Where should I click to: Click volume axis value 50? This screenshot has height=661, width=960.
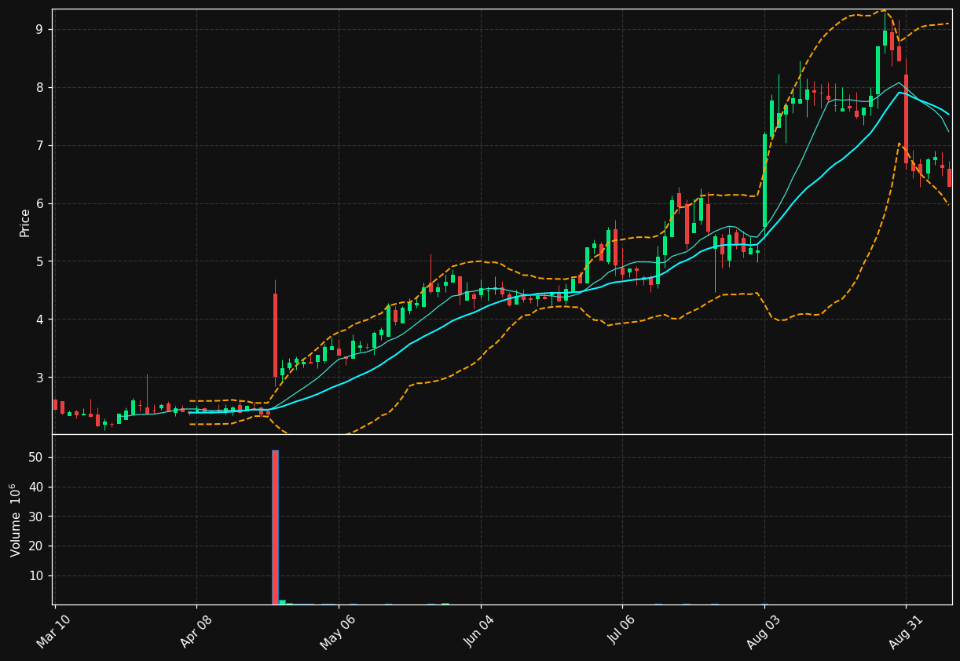click(x=36, y=458)
